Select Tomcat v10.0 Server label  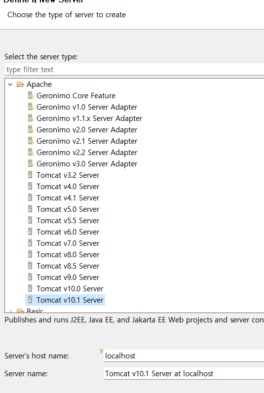click(x=70, y=288)
